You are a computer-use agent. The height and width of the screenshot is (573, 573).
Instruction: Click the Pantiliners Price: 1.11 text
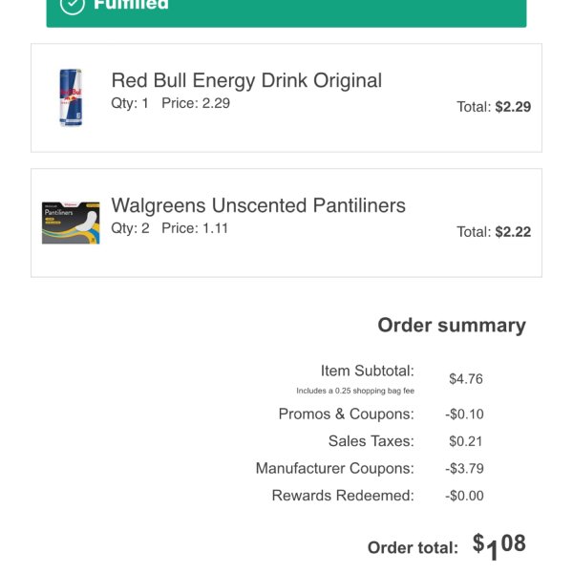195,228
